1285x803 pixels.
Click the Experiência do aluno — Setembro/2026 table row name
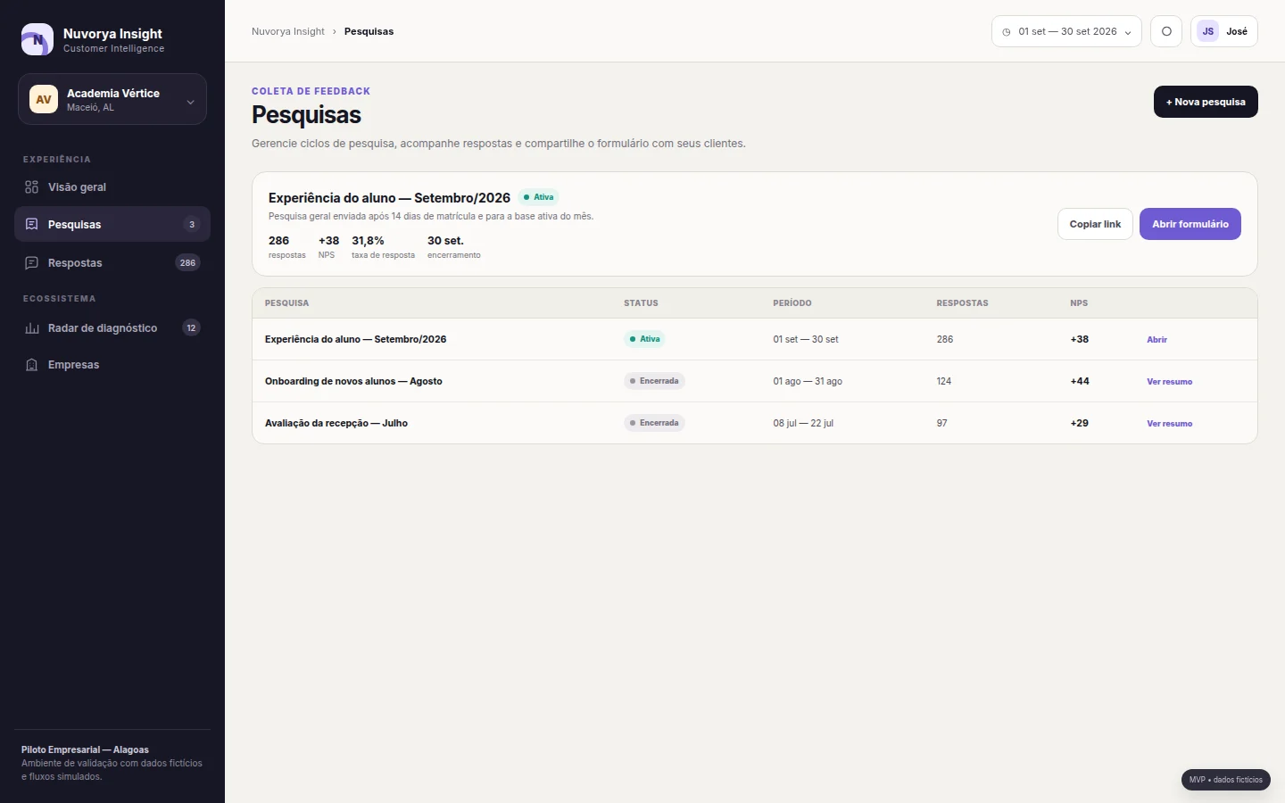pos(355,339)
